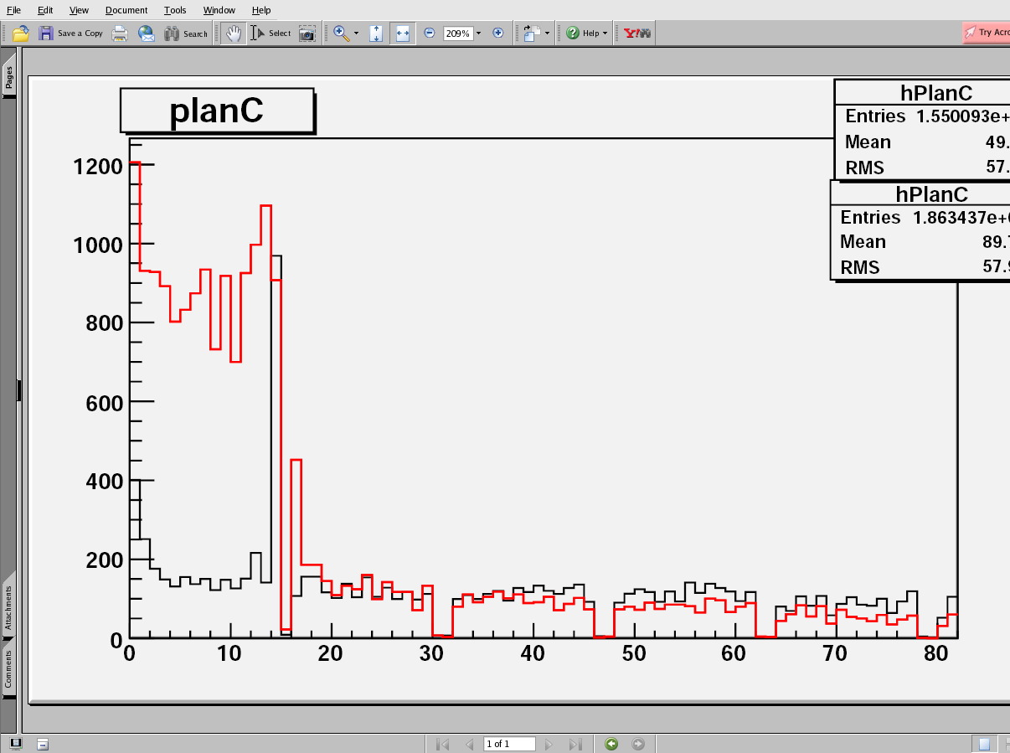Open the Document menu
Screen dimensions: 1010x753
[x=126, y=10]
